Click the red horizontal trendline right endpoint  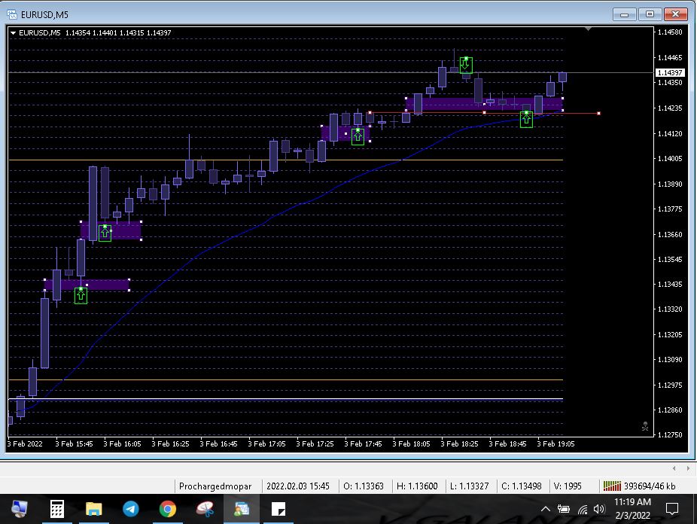[x=598, y=114]
